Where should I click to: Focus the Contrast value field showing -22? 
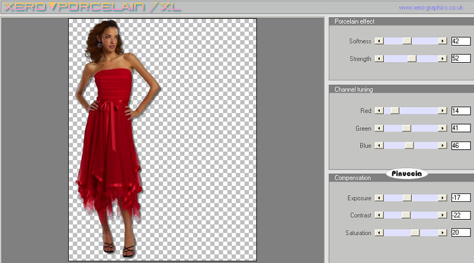(461, 215)
